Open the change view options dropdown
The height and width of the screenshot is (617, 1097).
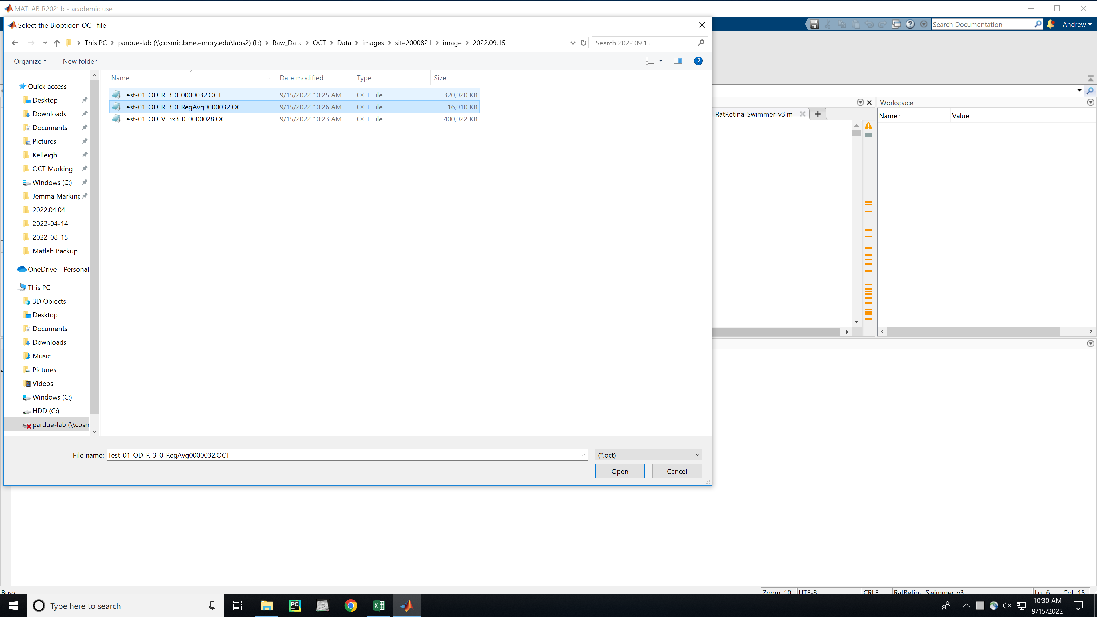click(660, 61)
